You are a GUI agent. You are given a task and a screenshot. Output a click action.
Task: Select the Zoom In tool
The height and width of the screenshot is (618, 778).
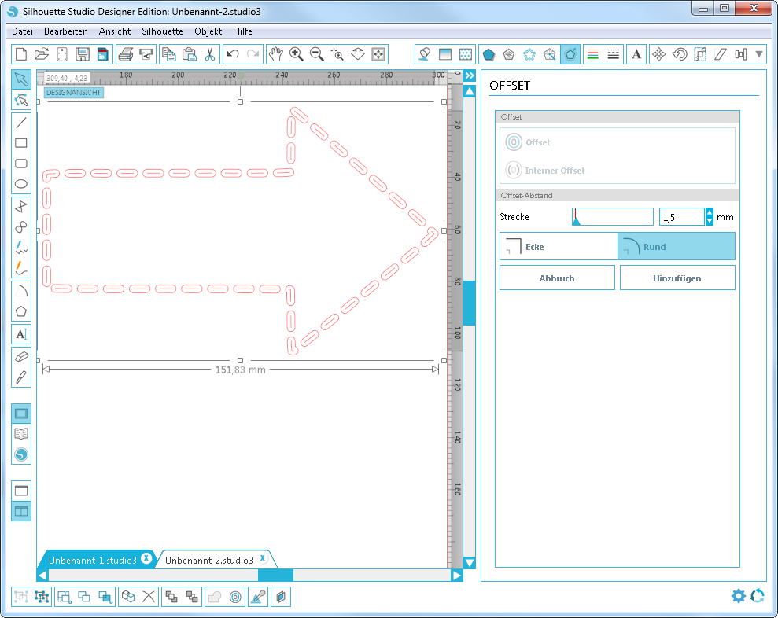(x=296, y=53)
